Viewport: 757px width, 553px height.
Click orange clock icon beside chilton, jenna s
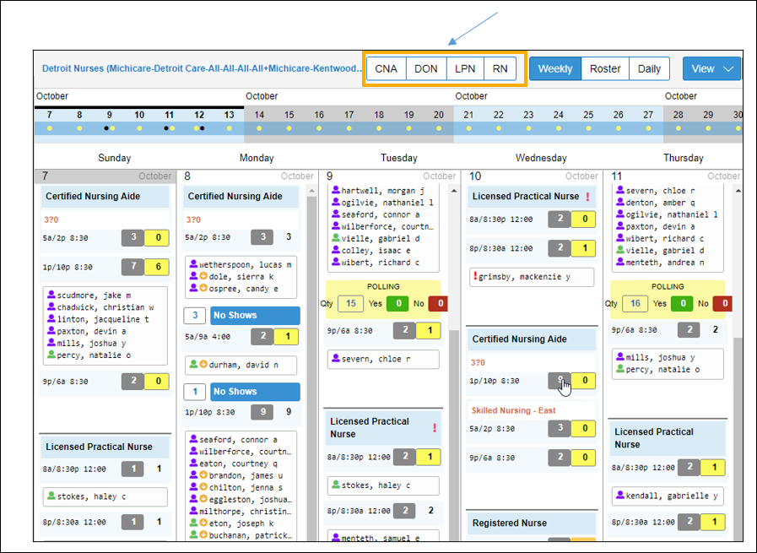203,487
